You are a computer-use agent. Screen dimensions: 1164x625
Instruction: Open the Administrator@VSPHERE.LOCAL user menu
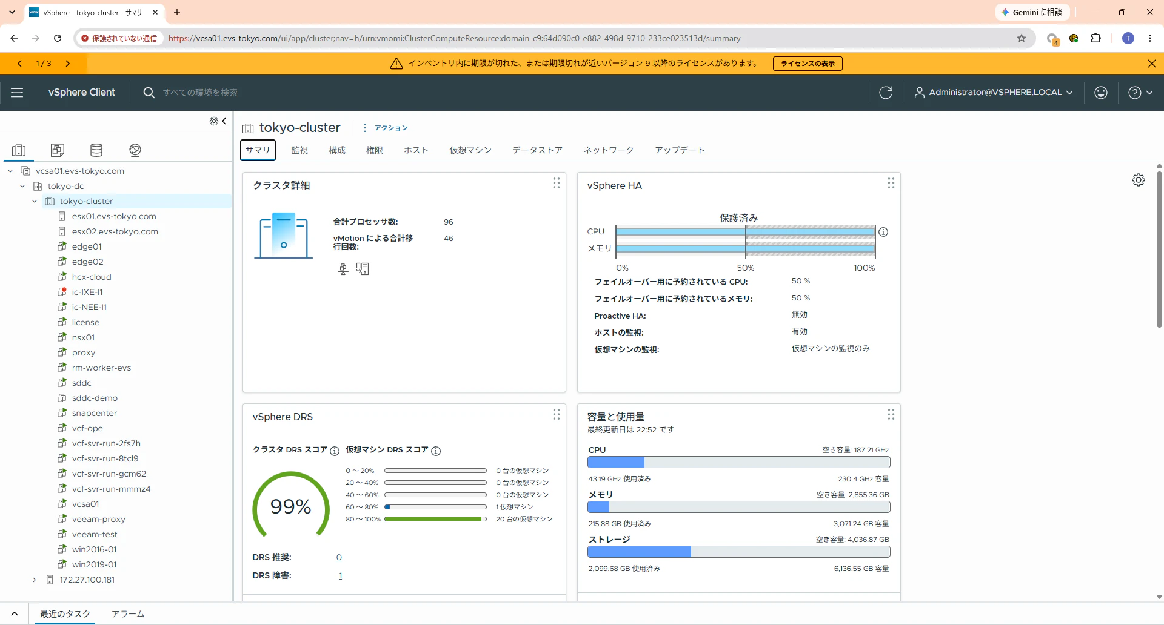click(x=994, y=93)
